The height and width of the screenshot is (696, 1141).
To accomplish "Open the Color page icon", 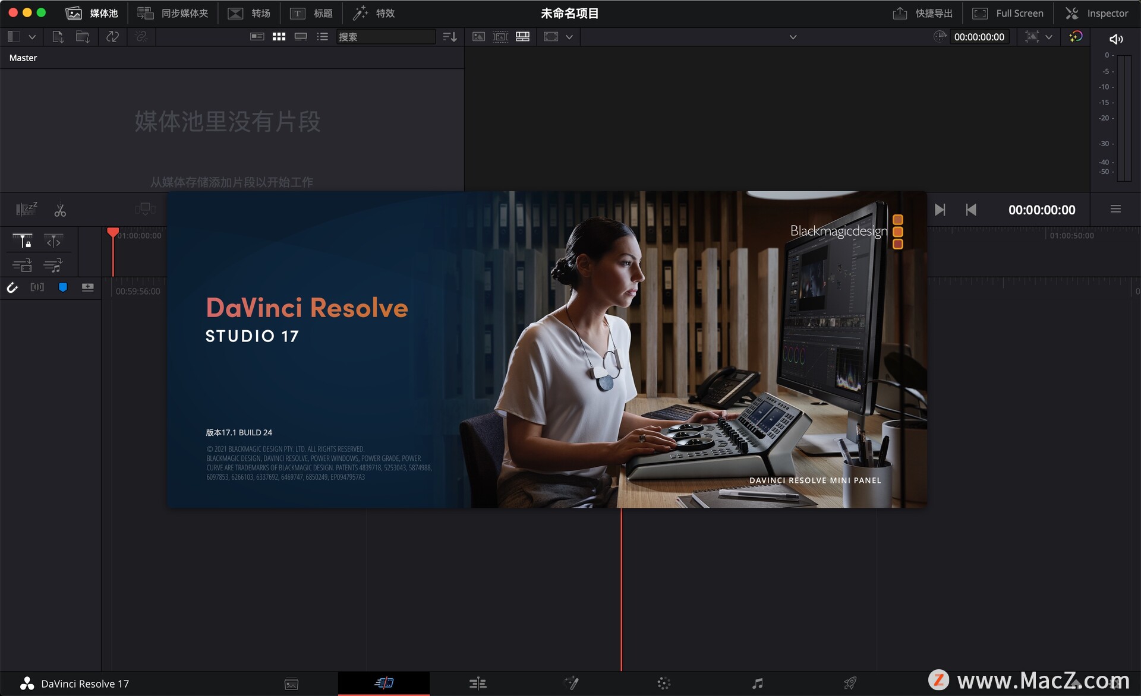I will point(664,684).
